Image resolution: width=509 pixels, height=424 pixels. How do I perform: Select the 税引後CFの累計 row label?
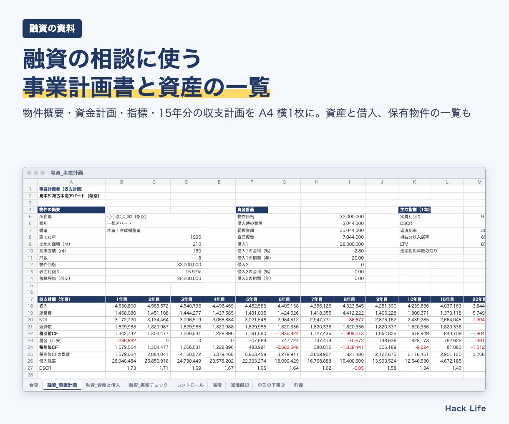pyautogui.click(x=71, y=354)
